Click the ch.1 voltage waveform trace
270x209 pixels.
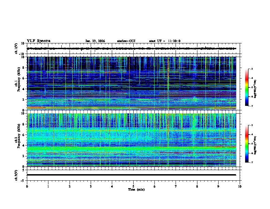point(132,48)
